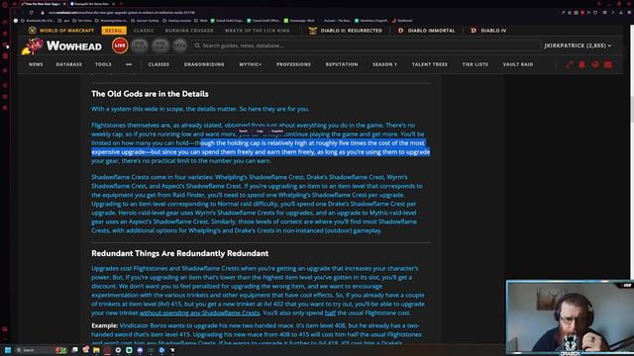Expand the JKIRKPATRICK account dropdown
Image resolution: width=634 pixels, height=356 pixels.
pyautogui.click(x=578, y=45)
